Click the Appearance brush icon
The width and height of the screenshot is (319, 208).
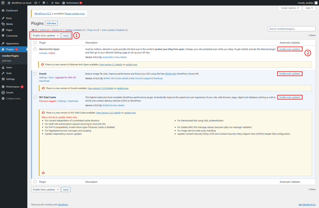(x=3, y=43)
